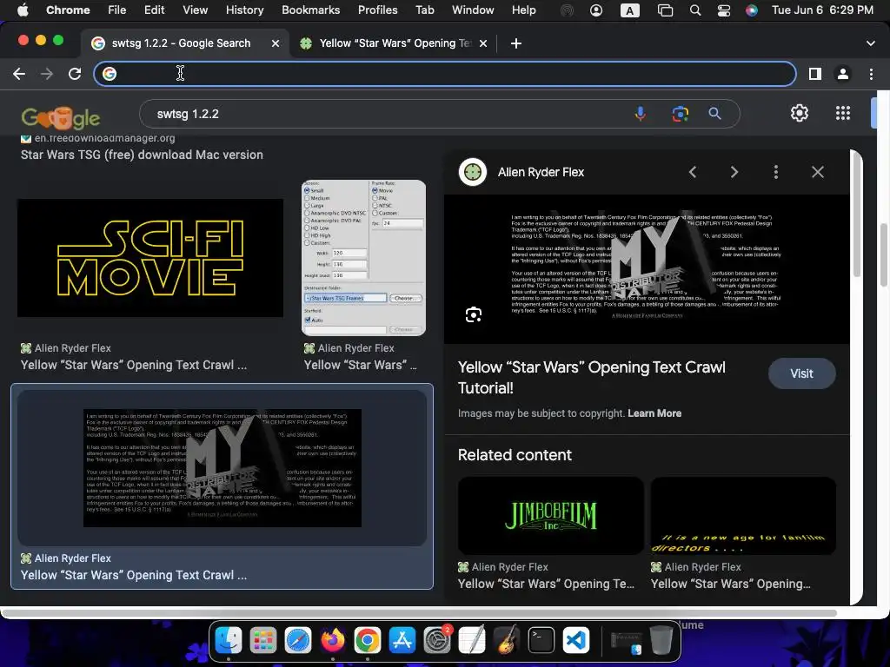The height and width of the screenshot is (667, 890).
Task: Expand the tab search dropdown arrow
Action: [870, 43]
